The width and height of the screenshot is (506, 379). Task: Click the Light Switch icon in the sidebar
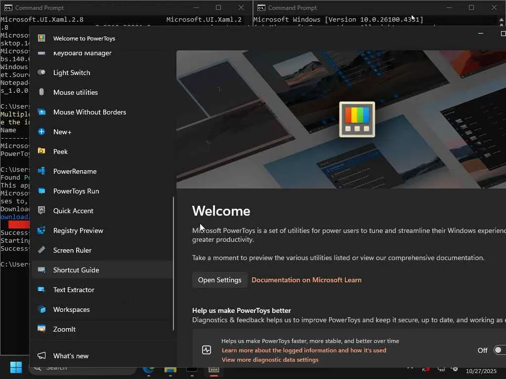(42, 72)
